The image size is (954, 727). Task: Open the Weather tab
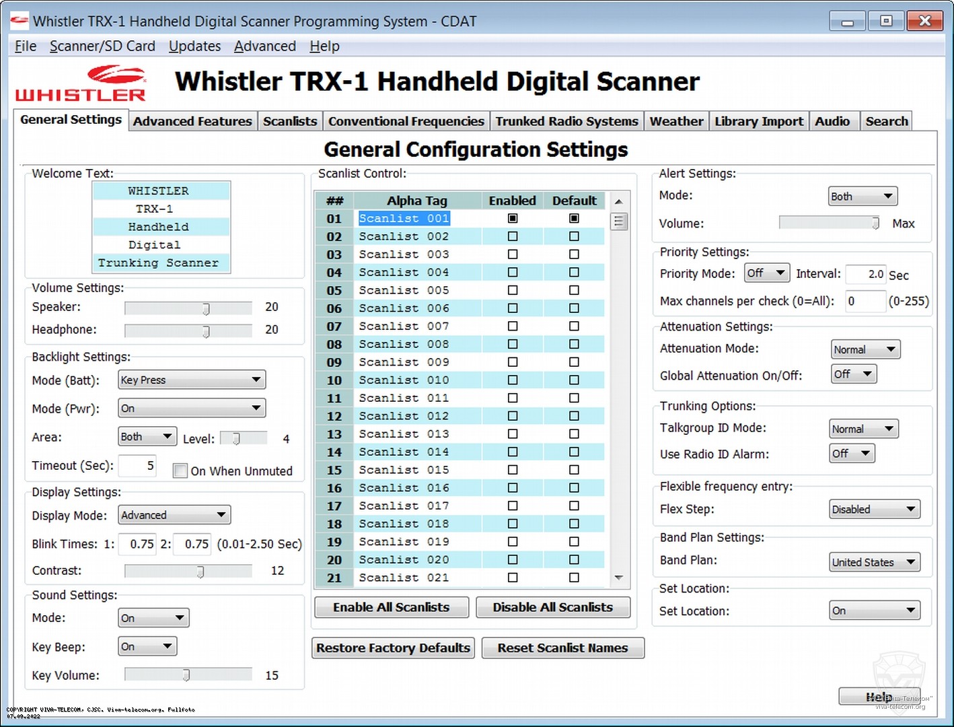click(x=675, y=121)
